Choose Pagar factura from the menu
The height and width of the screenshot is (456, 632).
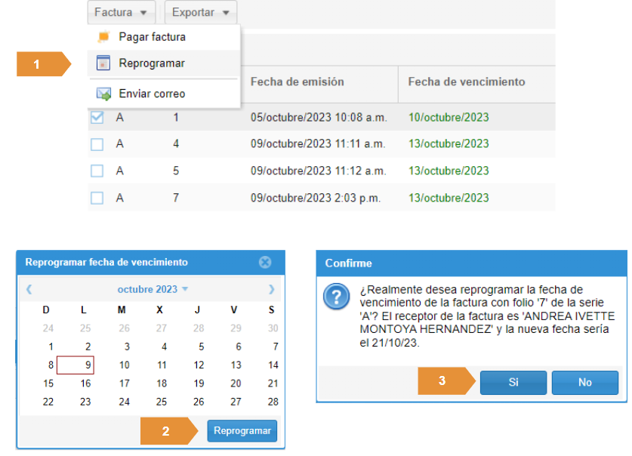point(152,37)
